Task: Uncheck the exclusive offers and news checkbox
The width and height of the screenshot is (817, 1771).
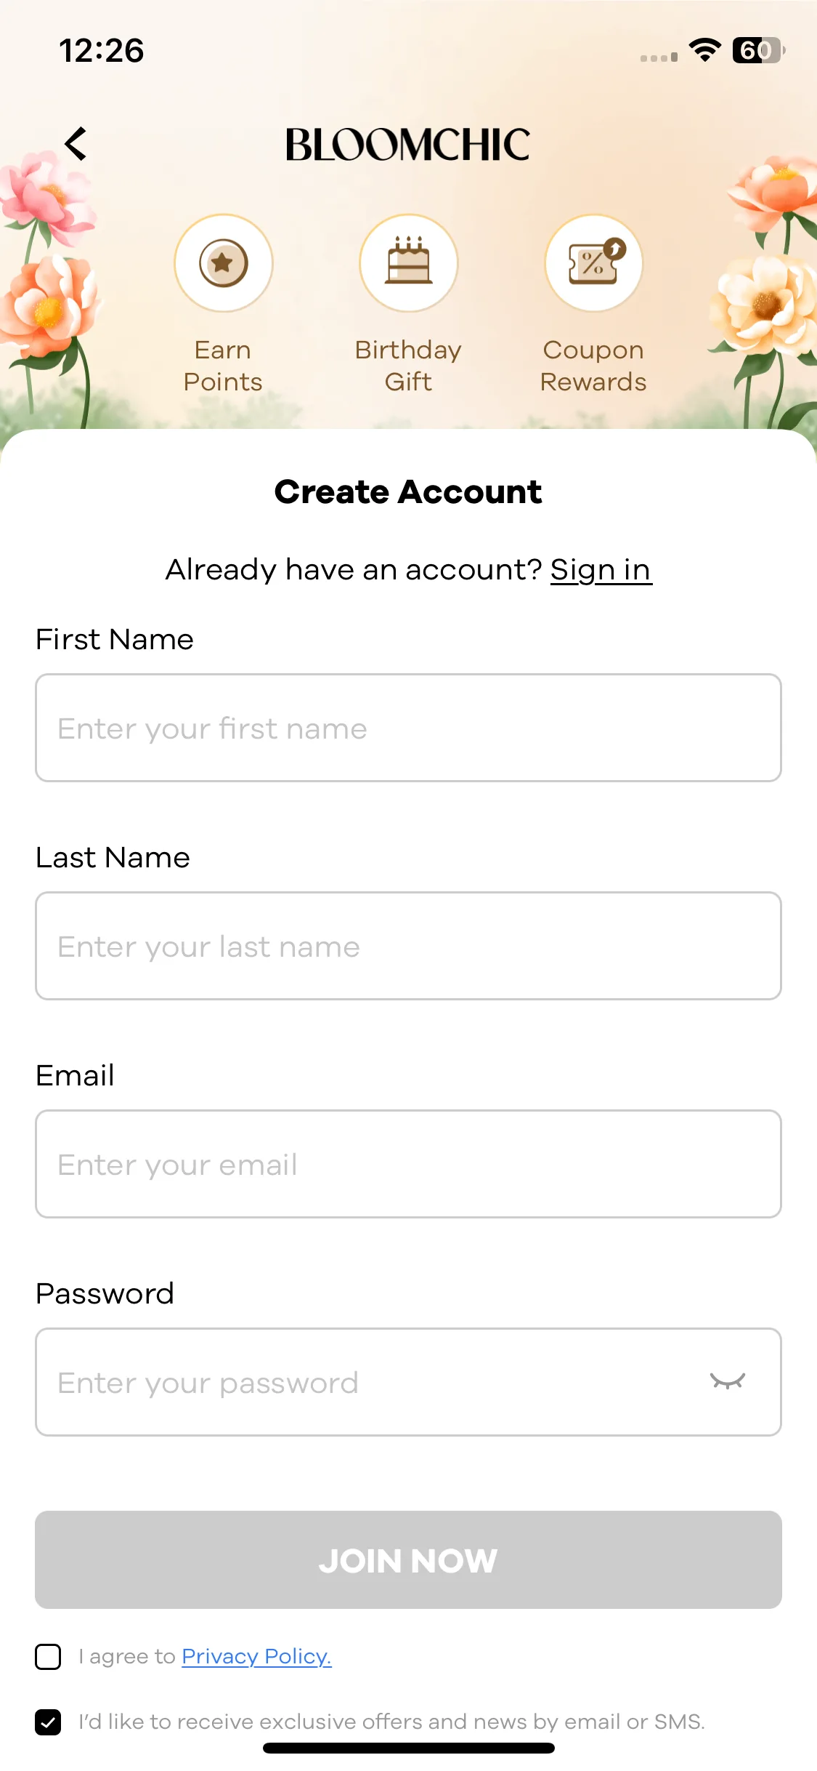Action: click(48, 1722)
